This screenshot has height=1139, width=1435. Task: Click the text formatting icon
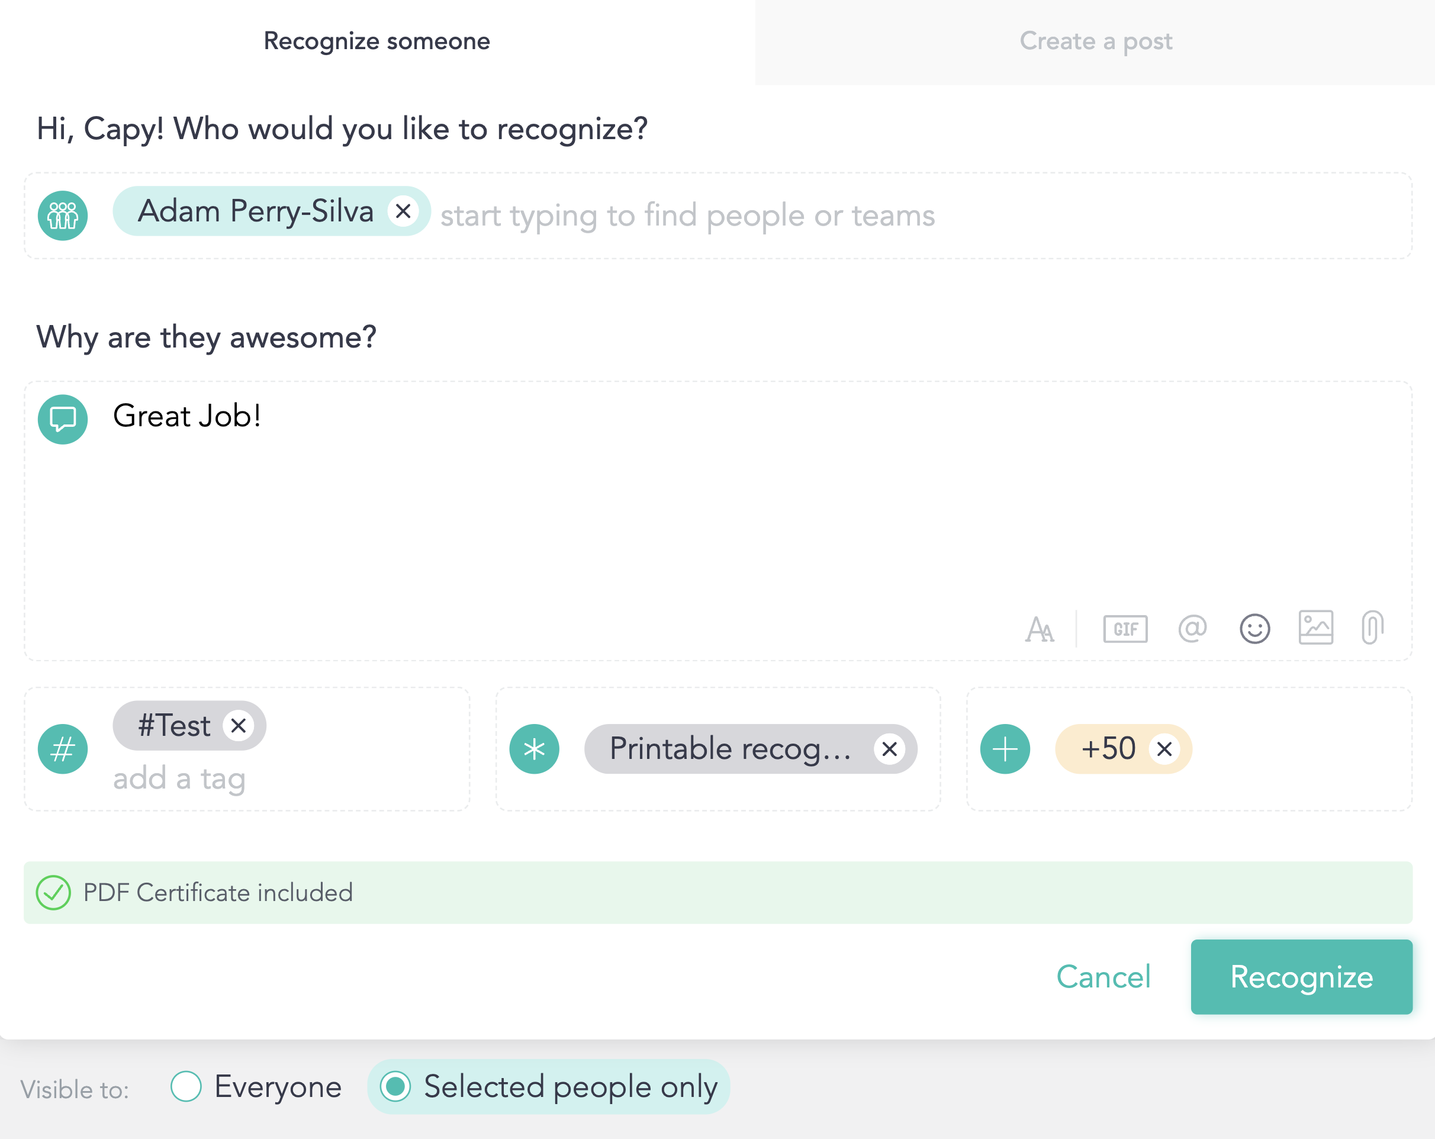pos(1039,629)
